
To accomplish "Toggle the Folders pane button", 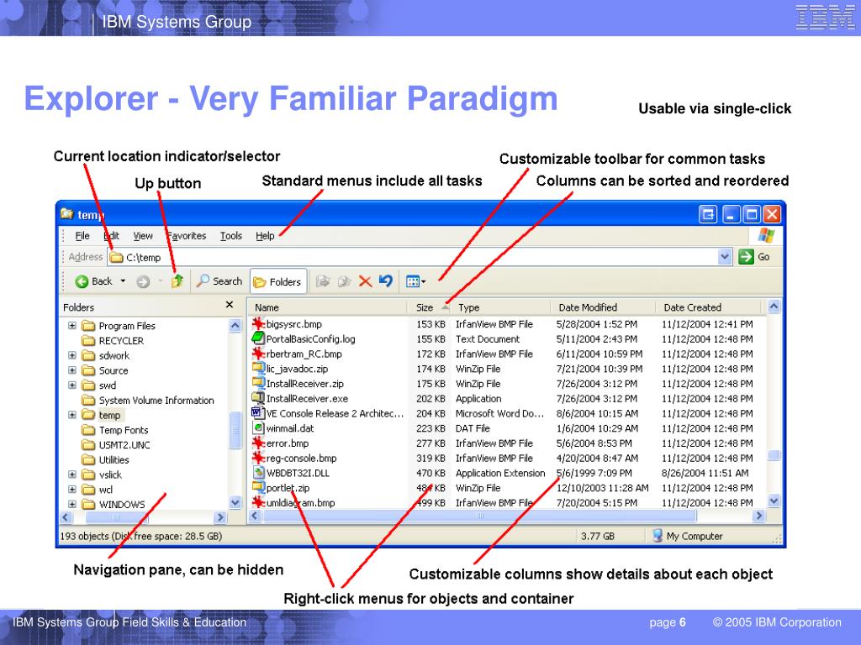I will pyautogui.click(x=277, y=282).
